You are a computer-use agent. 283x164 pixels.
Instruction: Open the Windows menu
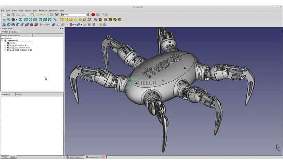[x=53, y=11]
